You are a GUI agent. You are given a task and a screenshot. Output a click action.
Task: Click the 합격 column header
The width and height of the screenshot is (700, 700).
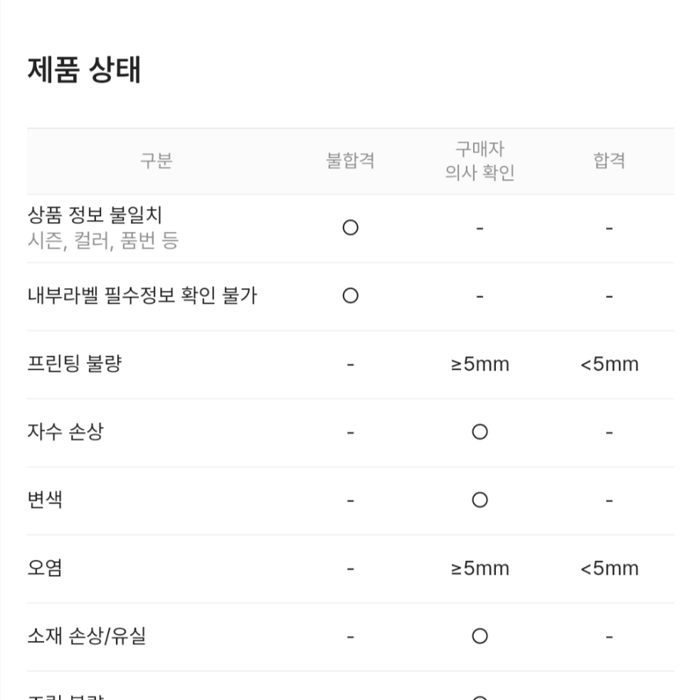(x=610, y=161)
